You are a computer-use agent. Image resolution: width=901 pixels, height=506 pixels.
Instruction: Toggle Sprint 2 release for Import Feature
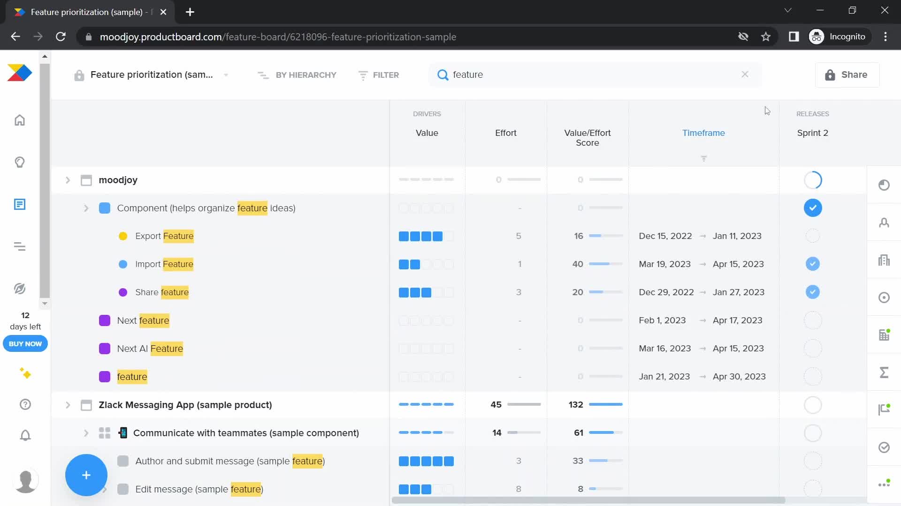point(813,264)
